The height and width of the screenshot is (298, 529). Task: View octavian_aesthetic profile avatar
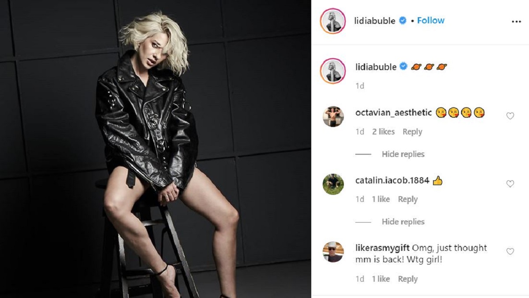click(x=333, y=116)
